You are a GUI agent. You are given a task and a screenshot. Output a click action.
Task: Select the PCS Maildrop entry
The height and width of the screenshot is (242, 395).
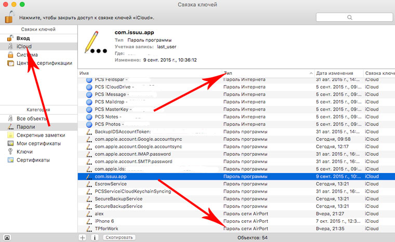(236, 102)
